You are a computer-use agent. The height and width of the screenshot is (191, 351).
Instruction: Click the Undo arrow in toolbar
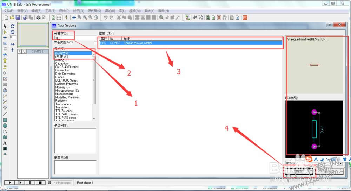click(x=105, y=17)
